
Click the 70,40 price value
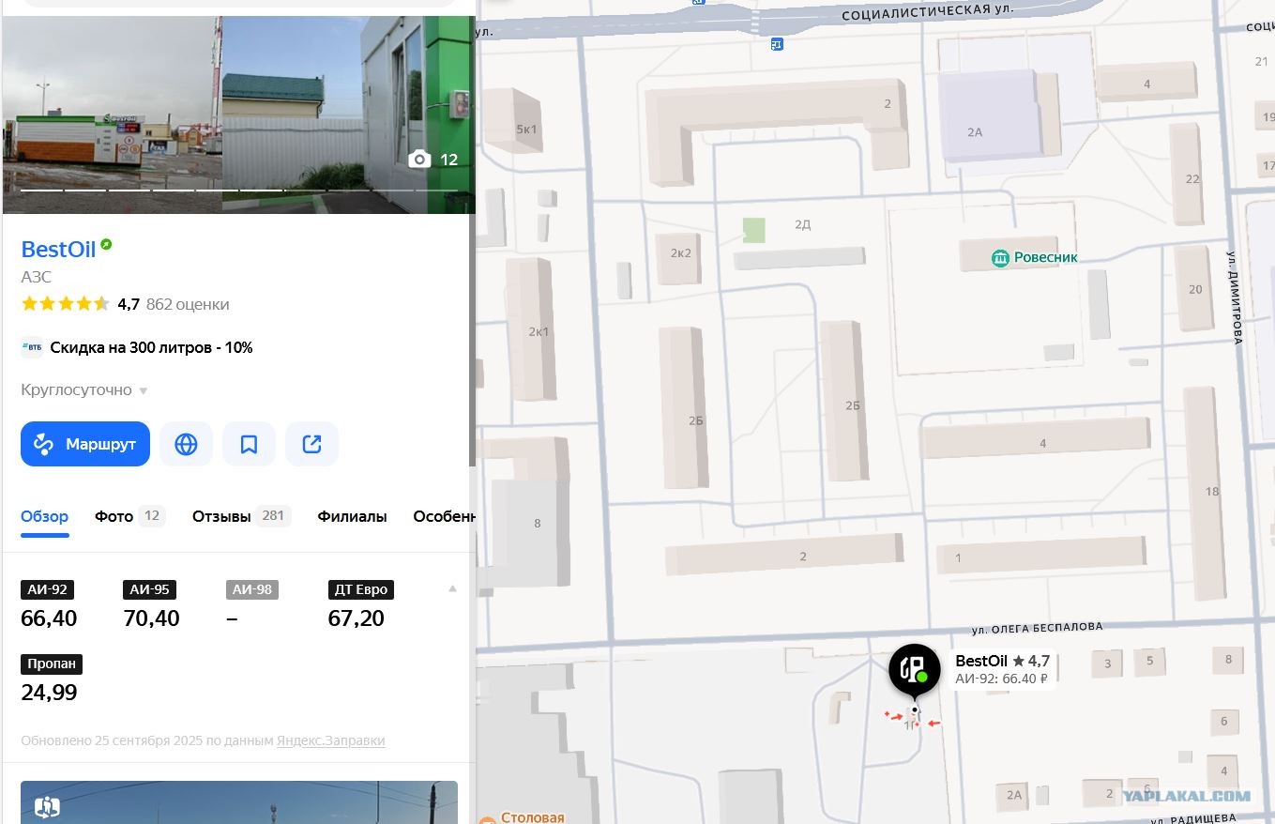coord(151,618)
